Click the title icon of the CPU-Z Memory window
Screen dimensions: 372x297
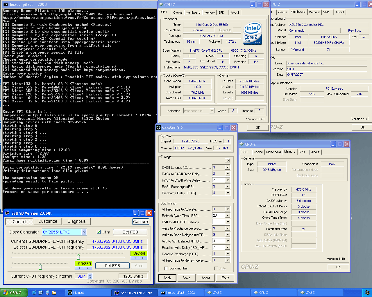coord(242,144)
